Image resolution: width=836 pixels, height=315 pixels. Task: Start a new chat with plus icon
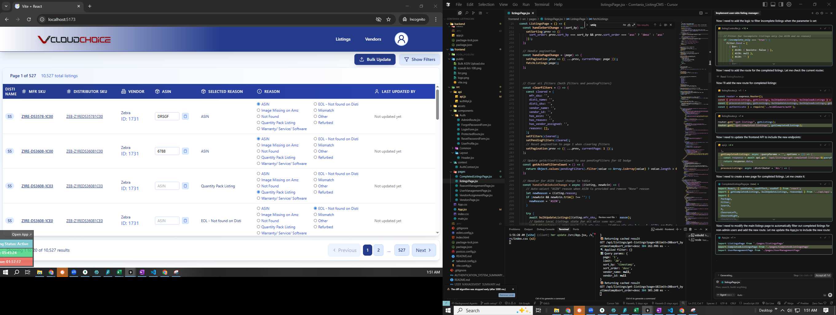click(x=812, y=13)
